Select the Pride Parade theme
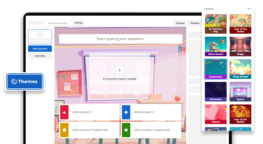Screen dimensions: 263x144 click(x=241, y=69)
